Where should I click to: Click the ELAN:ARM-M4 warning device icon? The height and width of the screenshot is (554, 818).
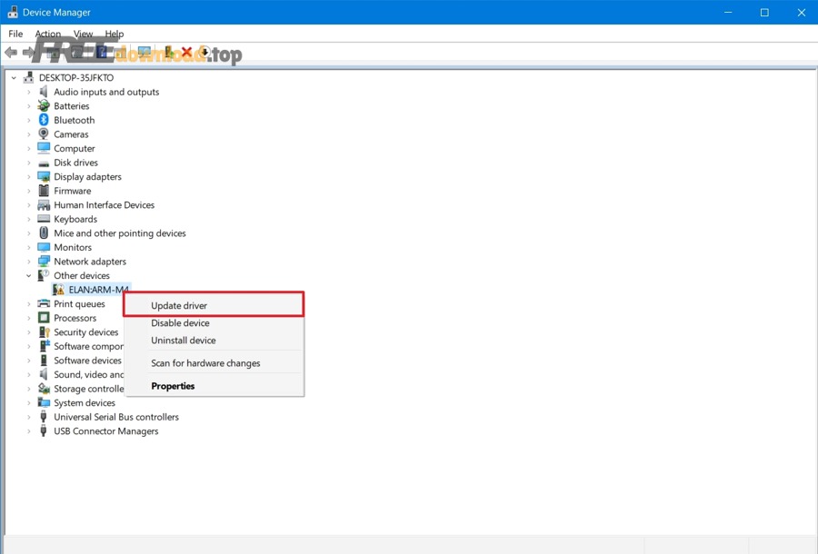(x=58, y=289)
